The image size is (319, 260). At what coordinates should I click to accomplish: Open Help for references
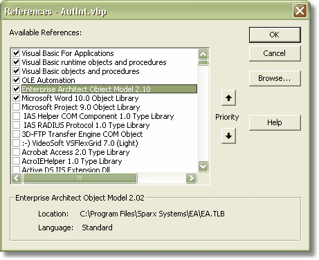[x=275, y=122]
